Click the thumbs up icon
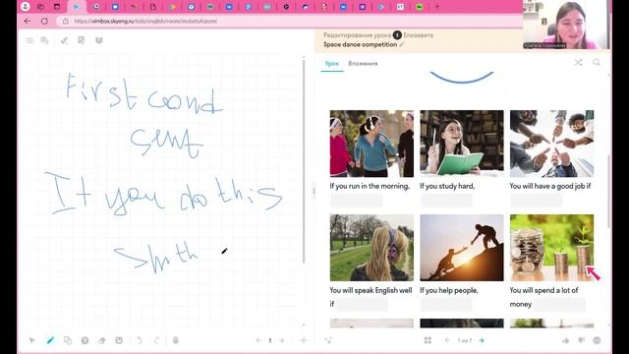This screenshot has height=354, width=629. click(566, 340)
